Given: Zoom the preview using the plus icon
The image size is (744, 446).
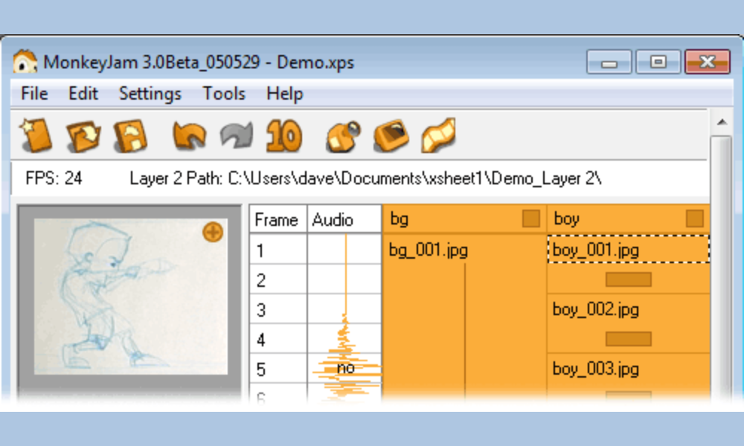Looking at the screenshot, I should click(x=213, y=232).
